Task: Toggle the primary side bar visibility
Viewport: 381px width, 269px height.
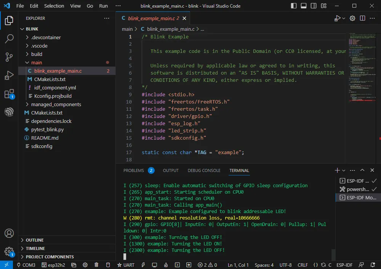Action: pyautogui.click(x=293, y=6)
